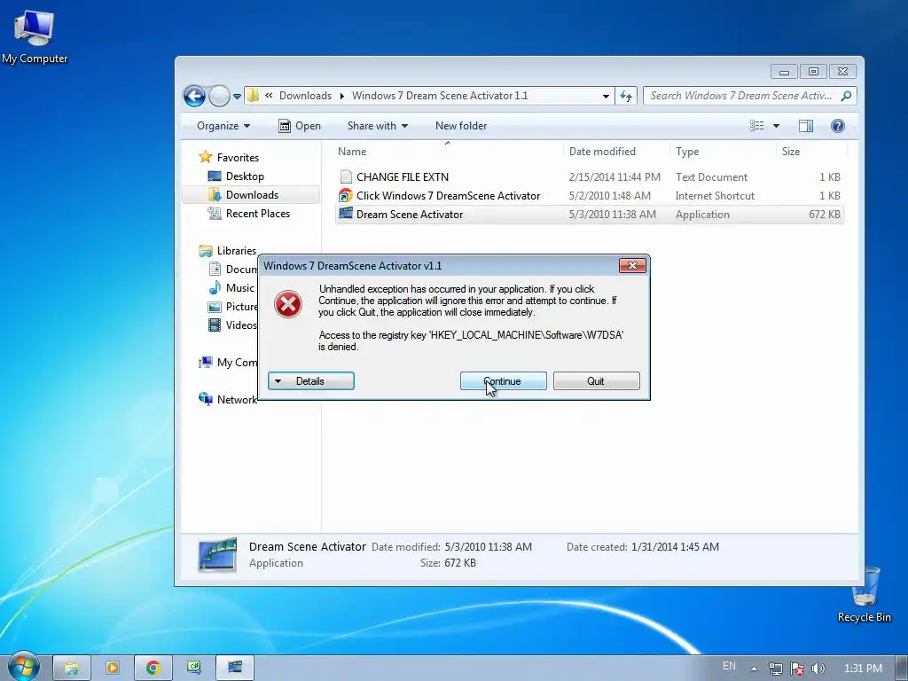Screen dimensions: 908x681
Task: Click the network tray icon
Action: pos(775,669)
